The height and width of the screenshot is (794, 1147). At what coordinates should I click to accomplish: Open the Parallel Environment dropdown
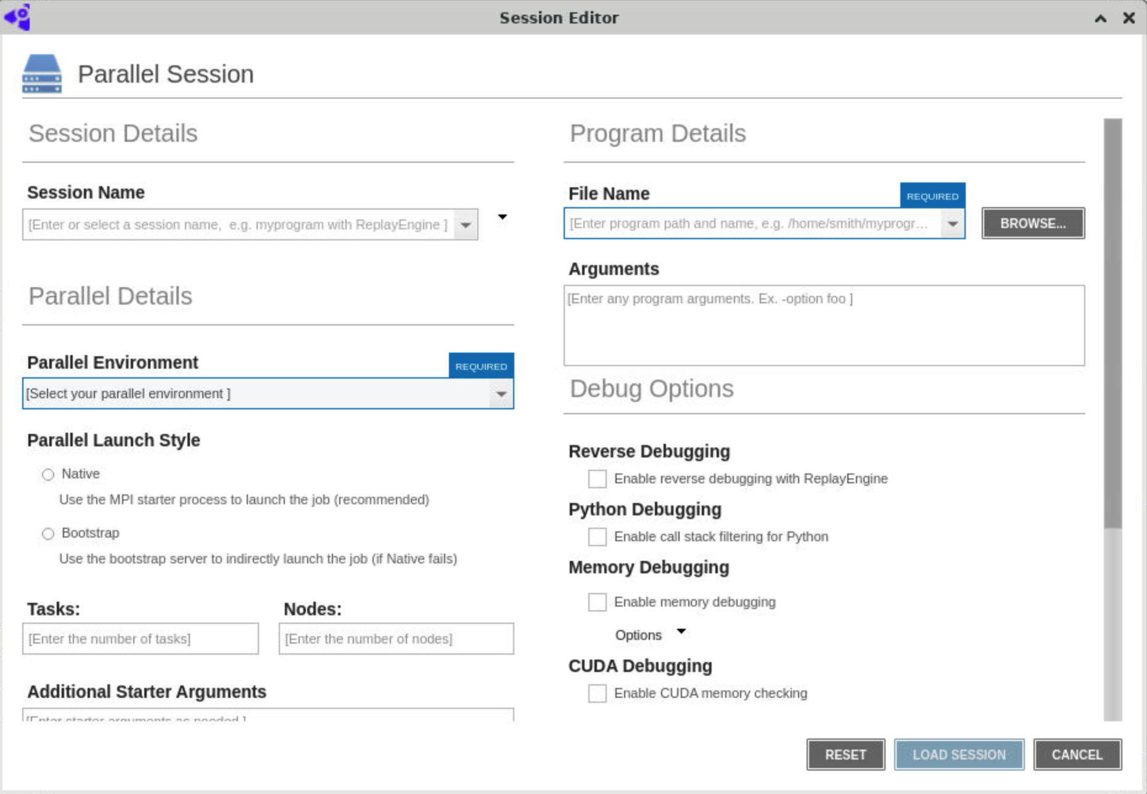tap(501, 394)
